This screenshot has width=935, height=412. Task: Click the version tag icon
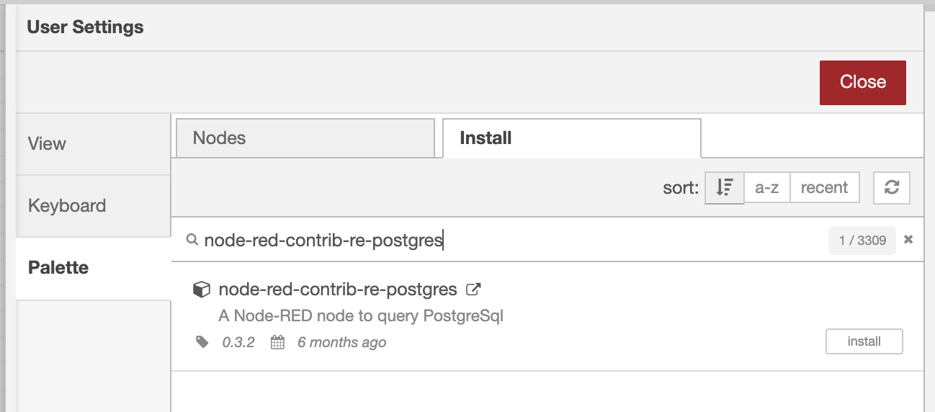click(x=202, y=342)
